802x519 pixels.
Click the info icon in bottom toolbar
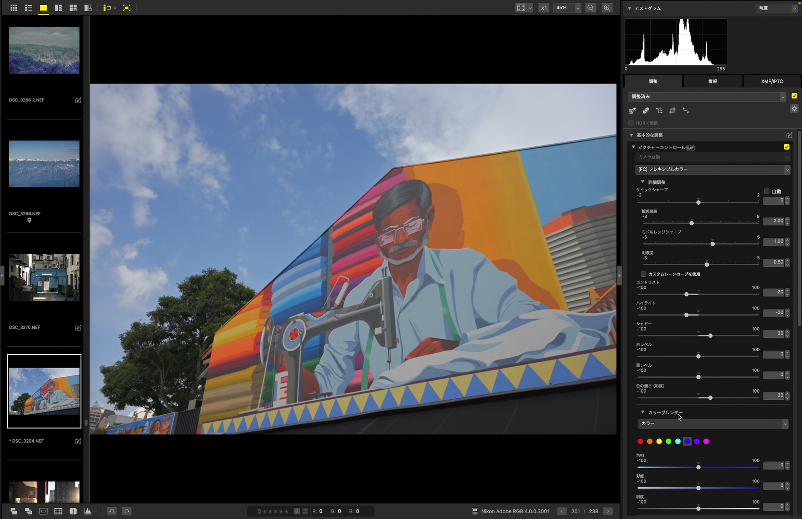click(x=73, y=511)
